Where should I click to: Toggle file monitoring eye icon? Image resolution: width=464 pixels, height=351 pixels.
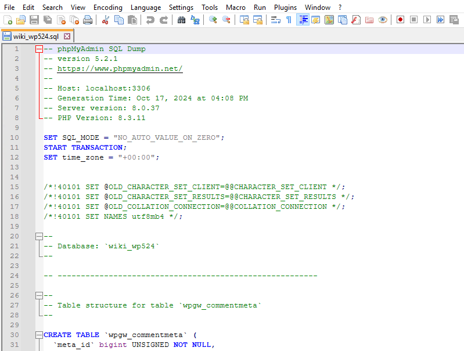click(383, 20)
